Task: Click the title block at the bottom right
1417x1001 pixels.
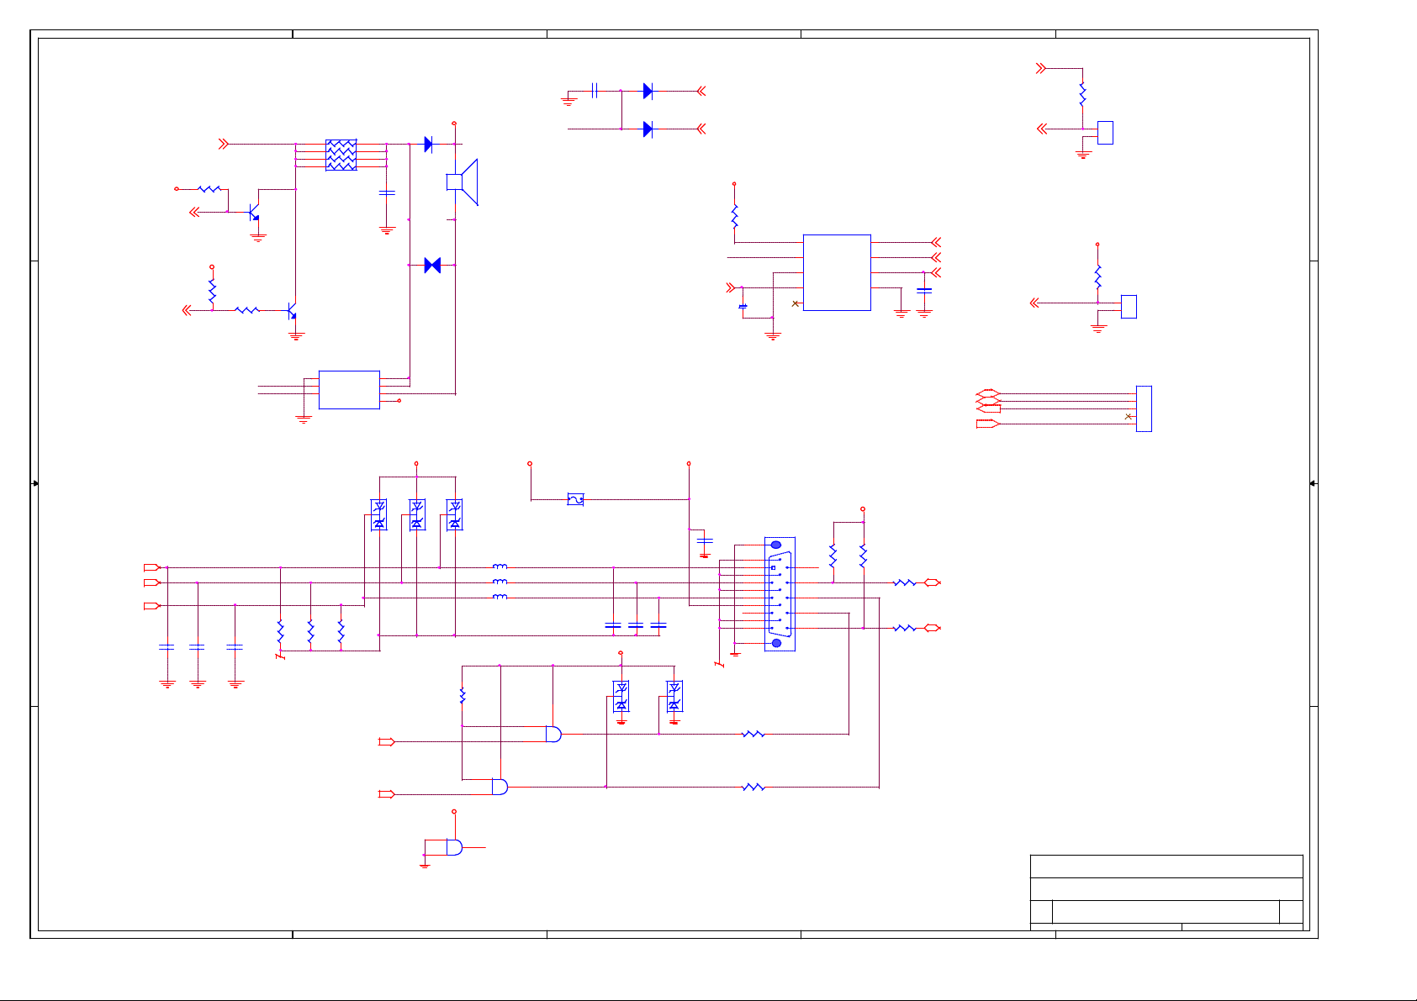Action: click(x=1166, y=893)
